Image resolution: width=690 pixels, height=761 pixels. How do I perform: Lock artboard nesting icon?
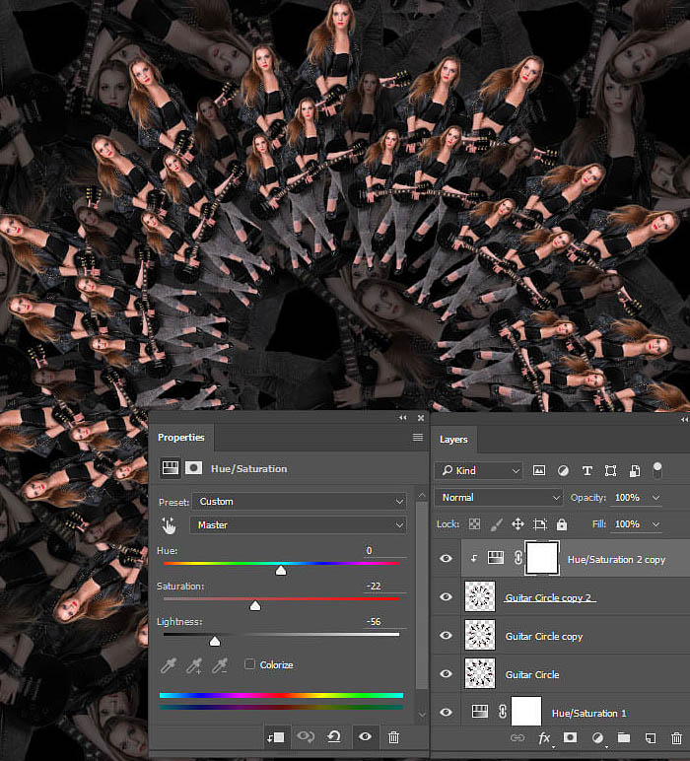click(539, 524)
